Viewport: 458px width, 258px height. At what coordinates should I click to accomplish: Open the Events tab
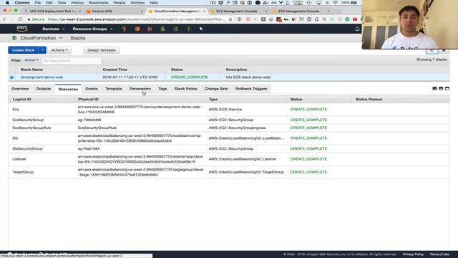point(92,89)
